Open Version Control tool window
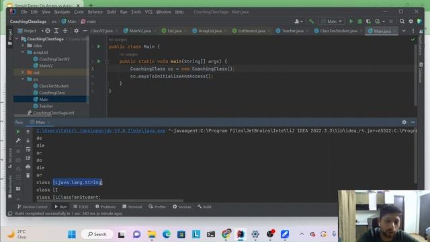Image resolution: width=430 pixels, height=242 pixels. point(32,206)
